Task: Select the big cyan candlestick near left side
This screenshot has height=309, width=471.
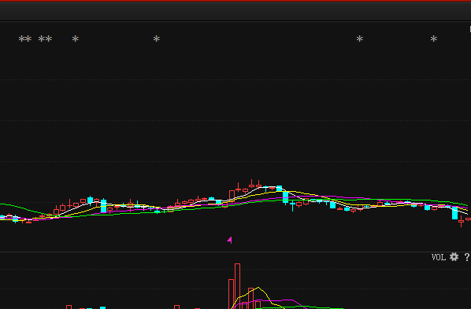Action: [x=104, y=206]
